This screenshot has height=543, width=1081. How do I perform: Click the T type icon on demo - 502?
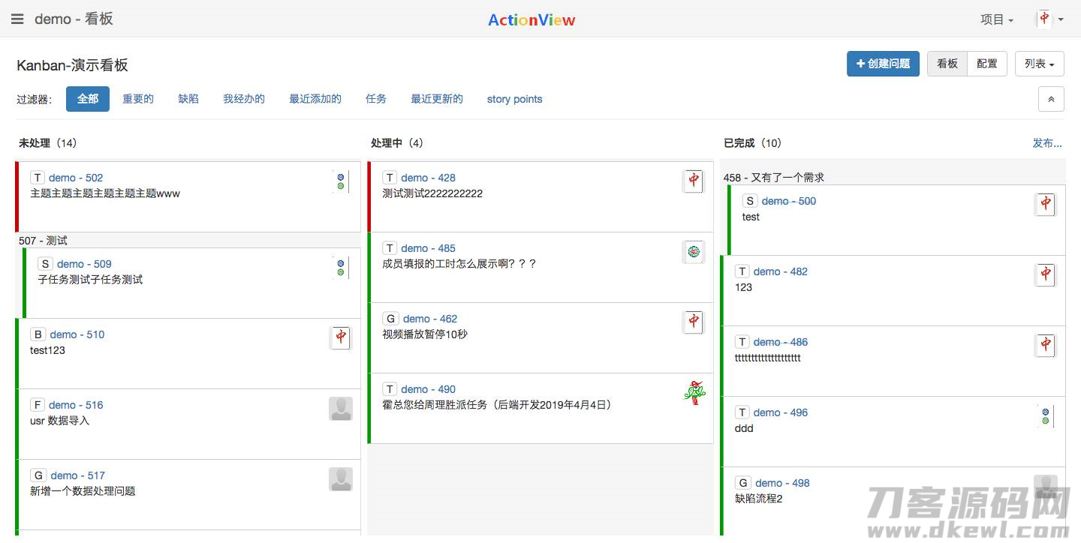(x=38, y=178)
